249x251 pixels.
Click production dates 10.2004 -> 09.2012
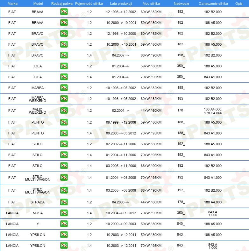[x=121, y=213]
